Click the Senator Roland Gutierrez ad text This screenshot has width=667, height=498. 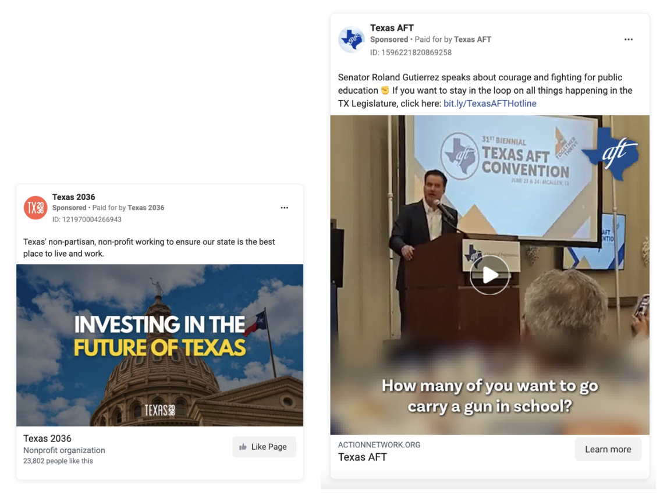pyautogui.click(x=485, y=91)
